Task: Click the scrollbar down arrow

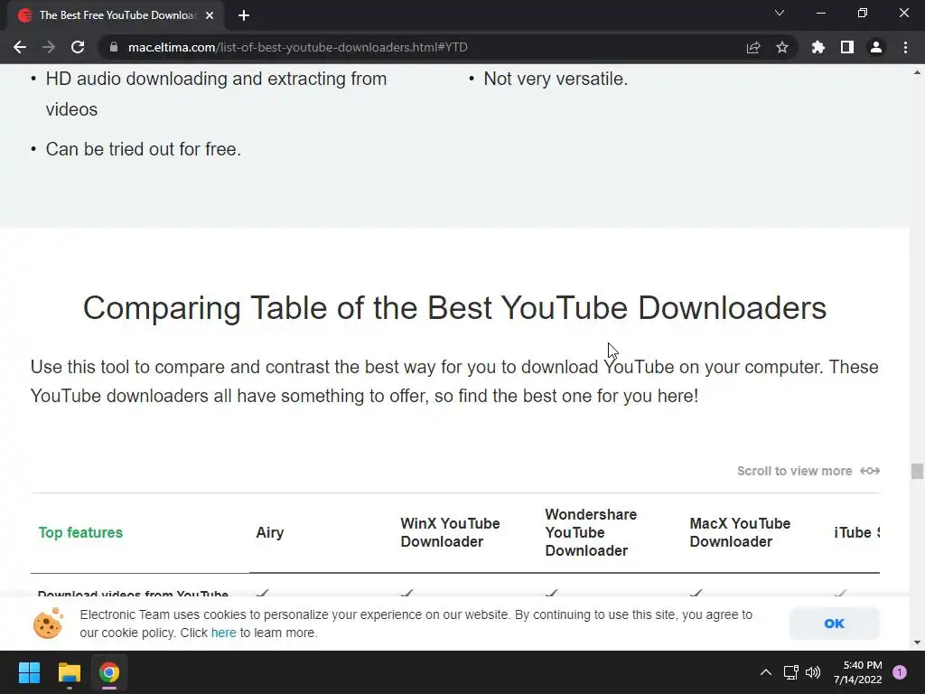Action: (x=917, y=642)
